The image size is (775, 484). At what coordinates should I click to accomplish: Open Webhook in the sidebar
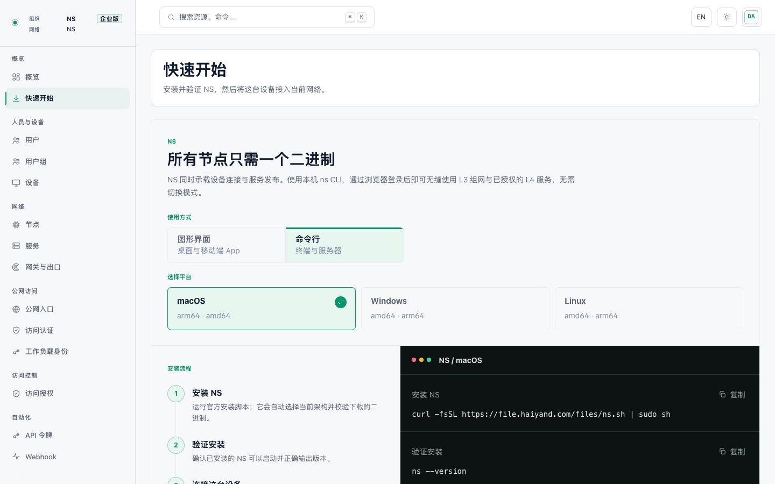click(68, 457)
